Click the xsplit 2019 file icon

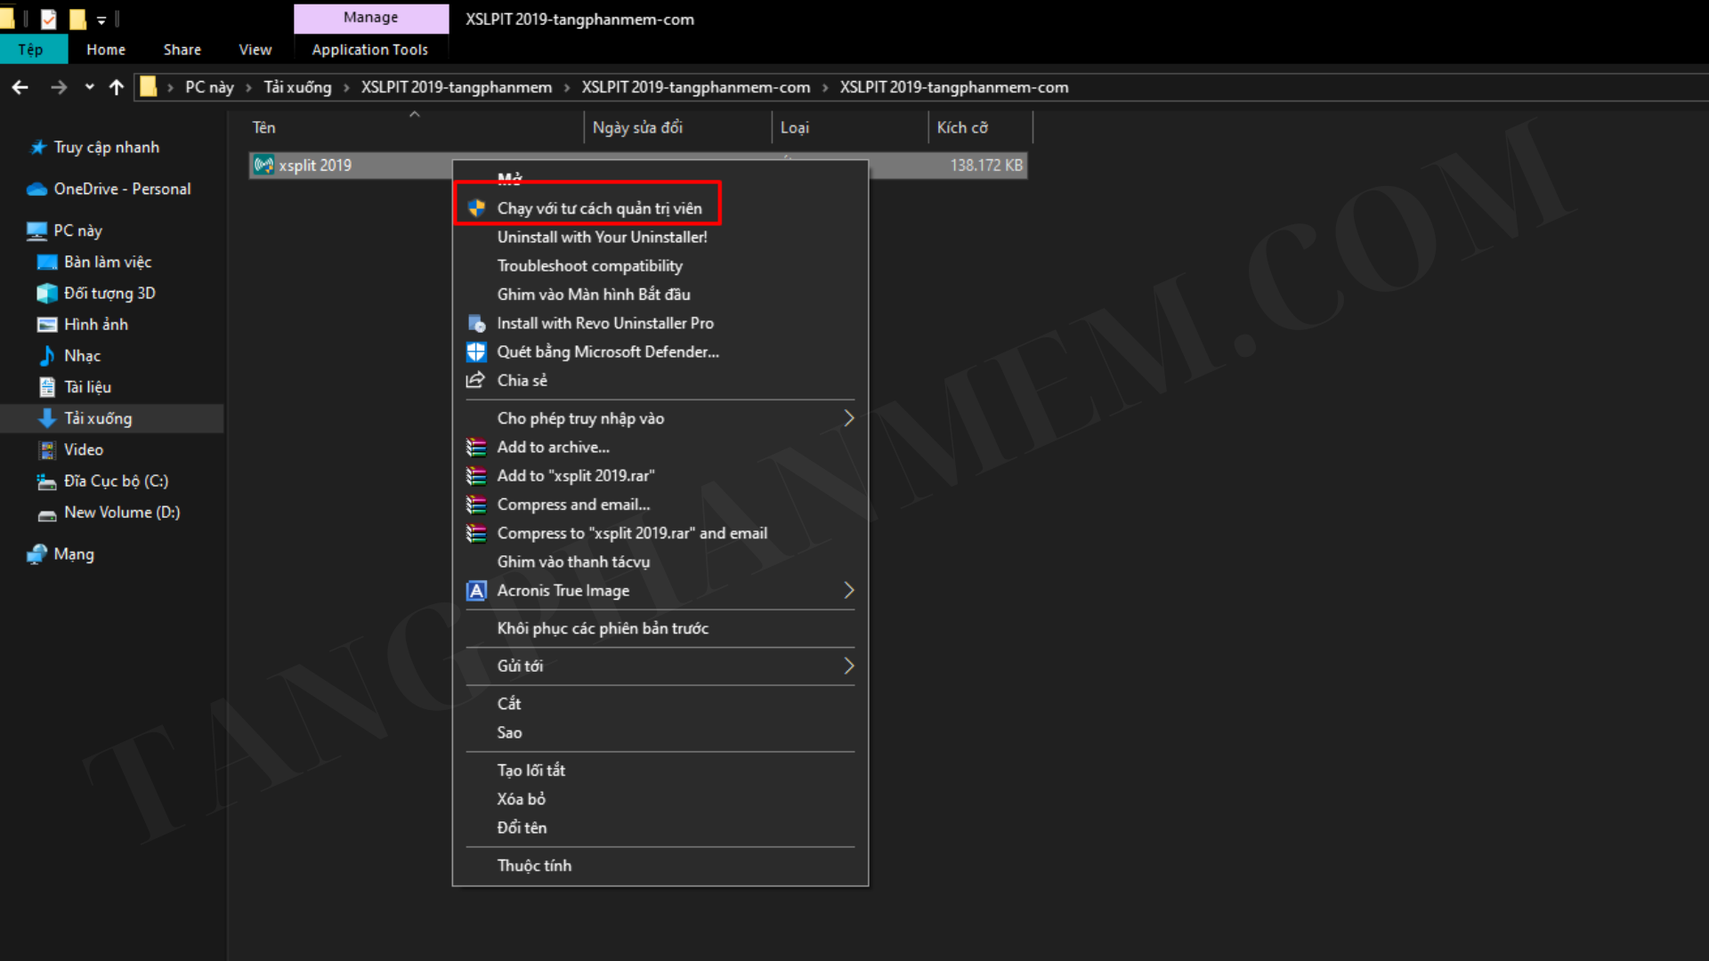[263, 166]
